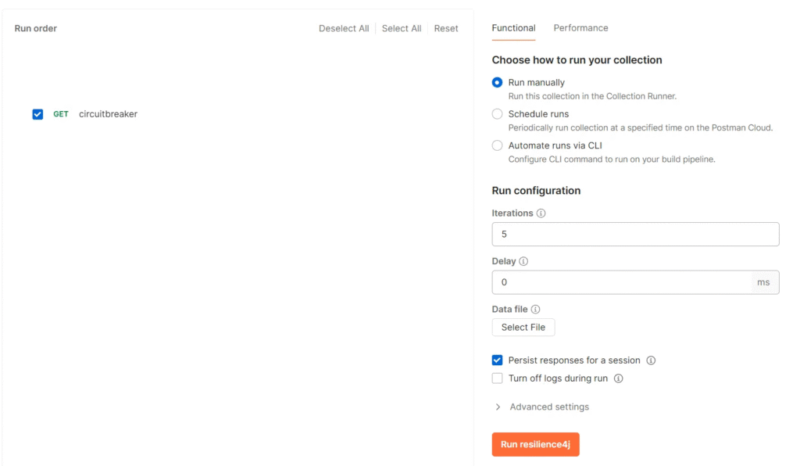
Task: Click the info icon beside Delay
Action: tap(523, 261)
